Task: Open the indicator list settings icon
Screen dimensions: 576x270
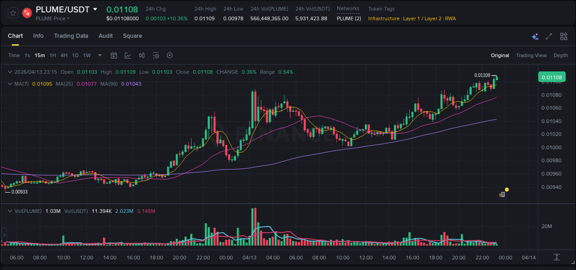Action: [156, 55]
